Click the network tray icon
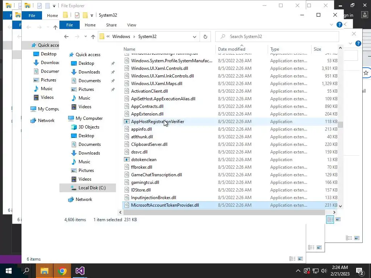Viewport: 371px width, 278px height. pyautogui.click(x=316, y=271)
